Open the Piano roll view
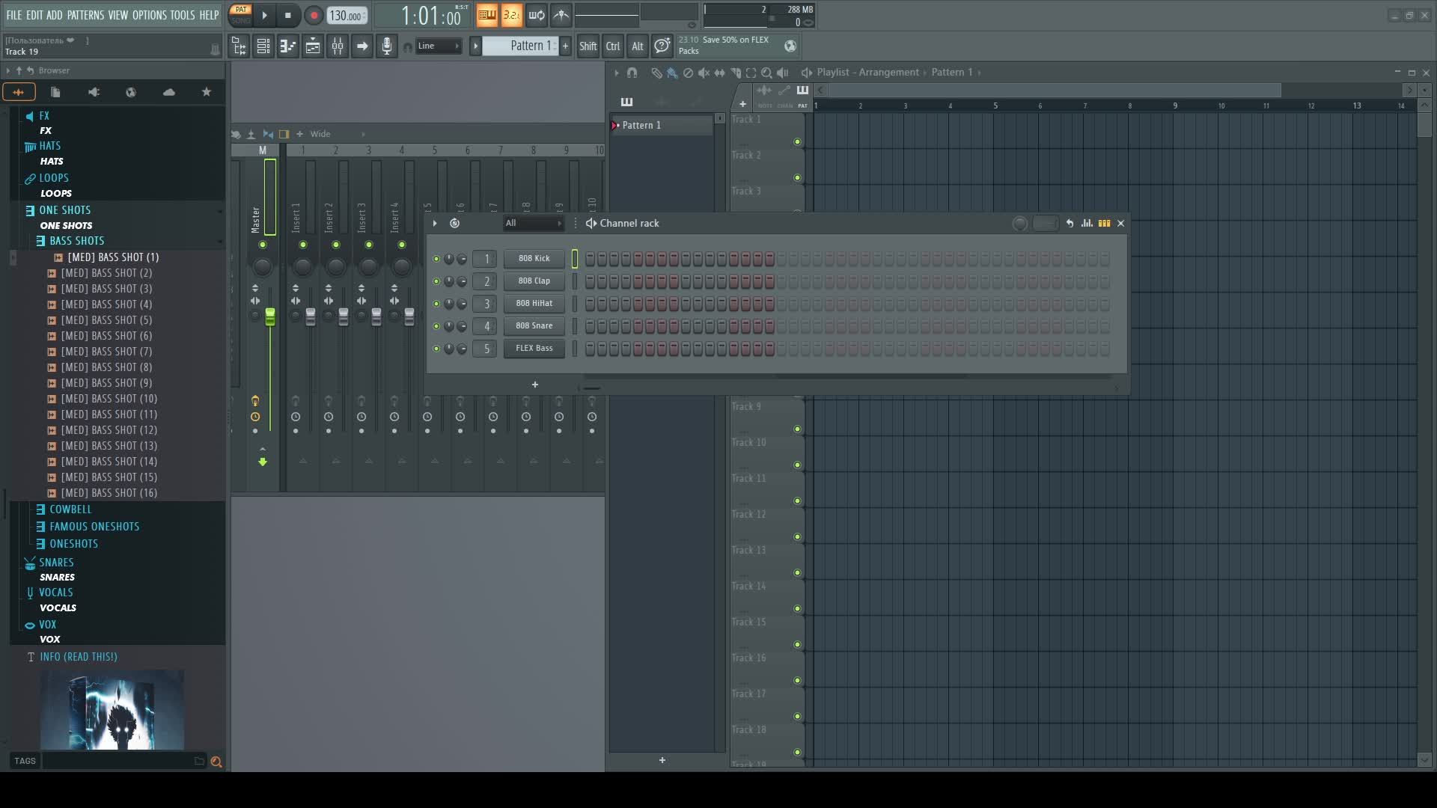Viewport: 1437px width, 808px height. pos(288,46)
